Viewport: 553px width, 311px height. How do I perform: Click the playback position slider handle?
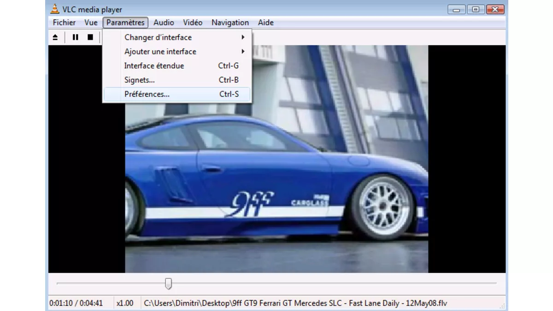coord(169,283)
